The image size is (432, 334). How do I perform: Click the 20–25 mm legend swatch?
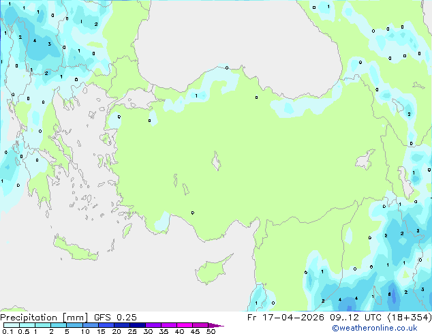pyautogui.click(x=121, y=325)
